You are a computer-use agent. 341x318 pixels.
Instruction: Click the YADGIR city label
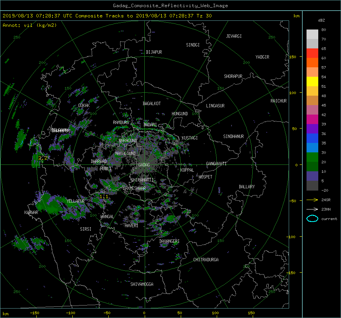click(x=262, y=57)
